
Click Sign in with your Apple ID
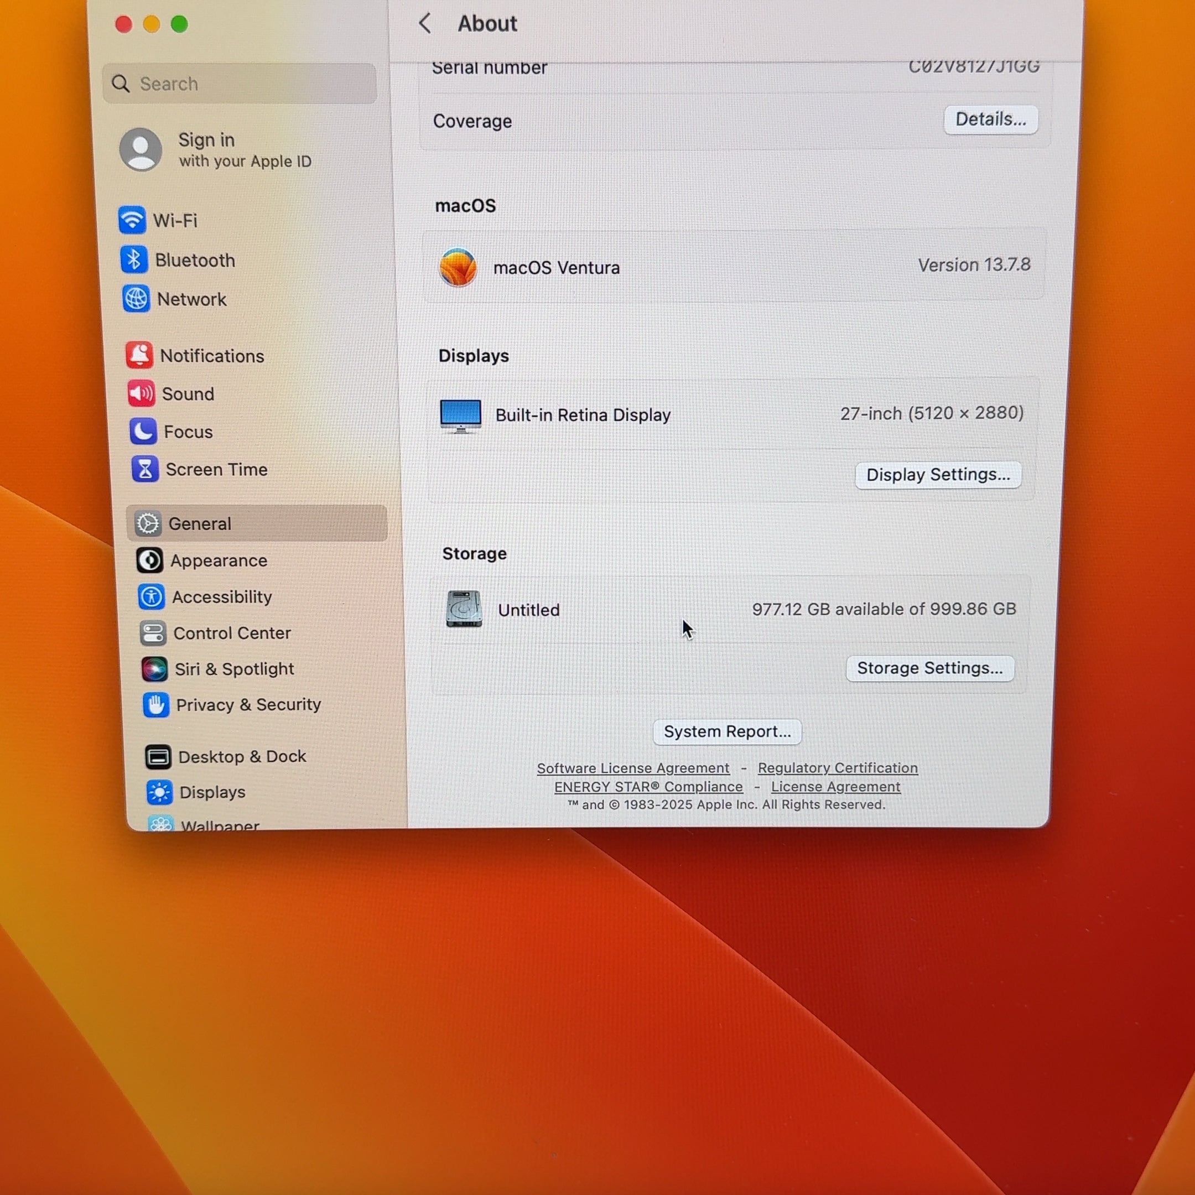point(245,150)
